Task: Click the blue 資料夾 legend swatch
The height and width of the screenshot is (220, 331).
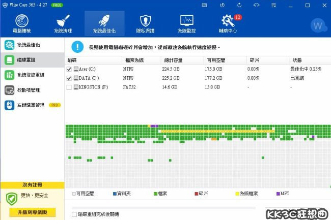Action: coord(115,194)
